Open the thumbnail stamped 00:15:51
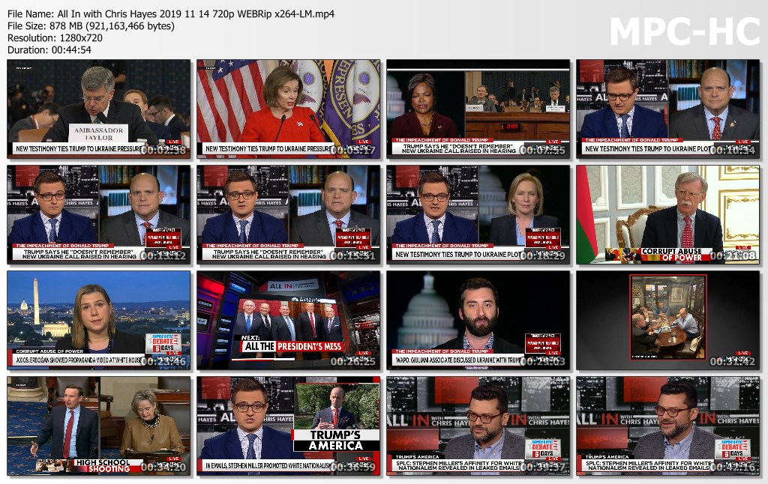This screenshot has height=484, width=768. click(289, 214)
